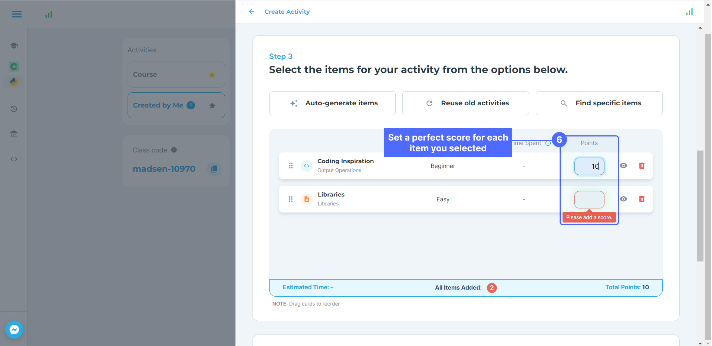Preview Coding Inspiration using eye icon
This screenshot has width=712, height=346.
623,166
